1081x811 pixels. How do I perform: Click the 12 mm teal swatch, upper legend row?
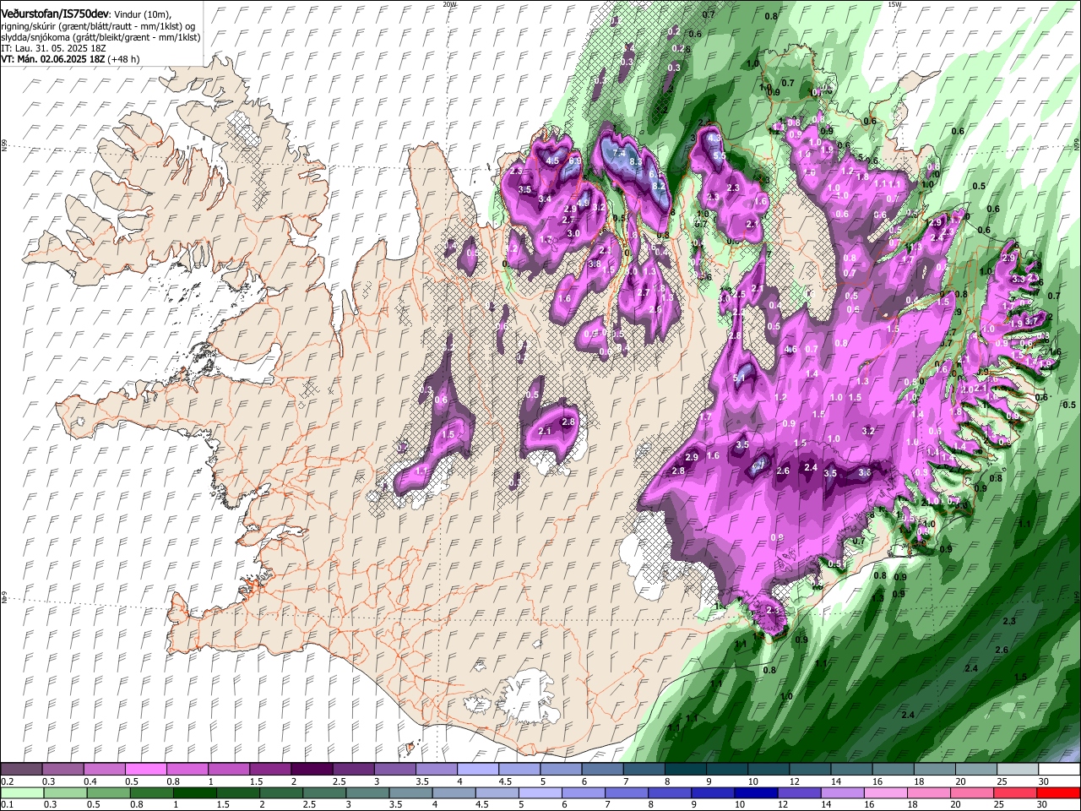[811, 770]
